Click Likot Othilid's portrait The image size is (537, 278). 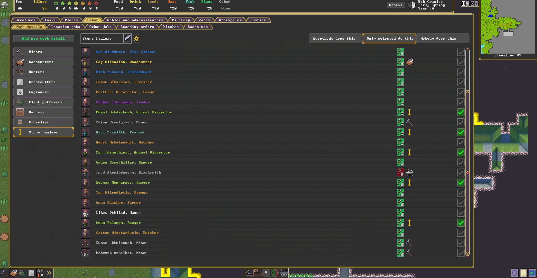(86, 213)
